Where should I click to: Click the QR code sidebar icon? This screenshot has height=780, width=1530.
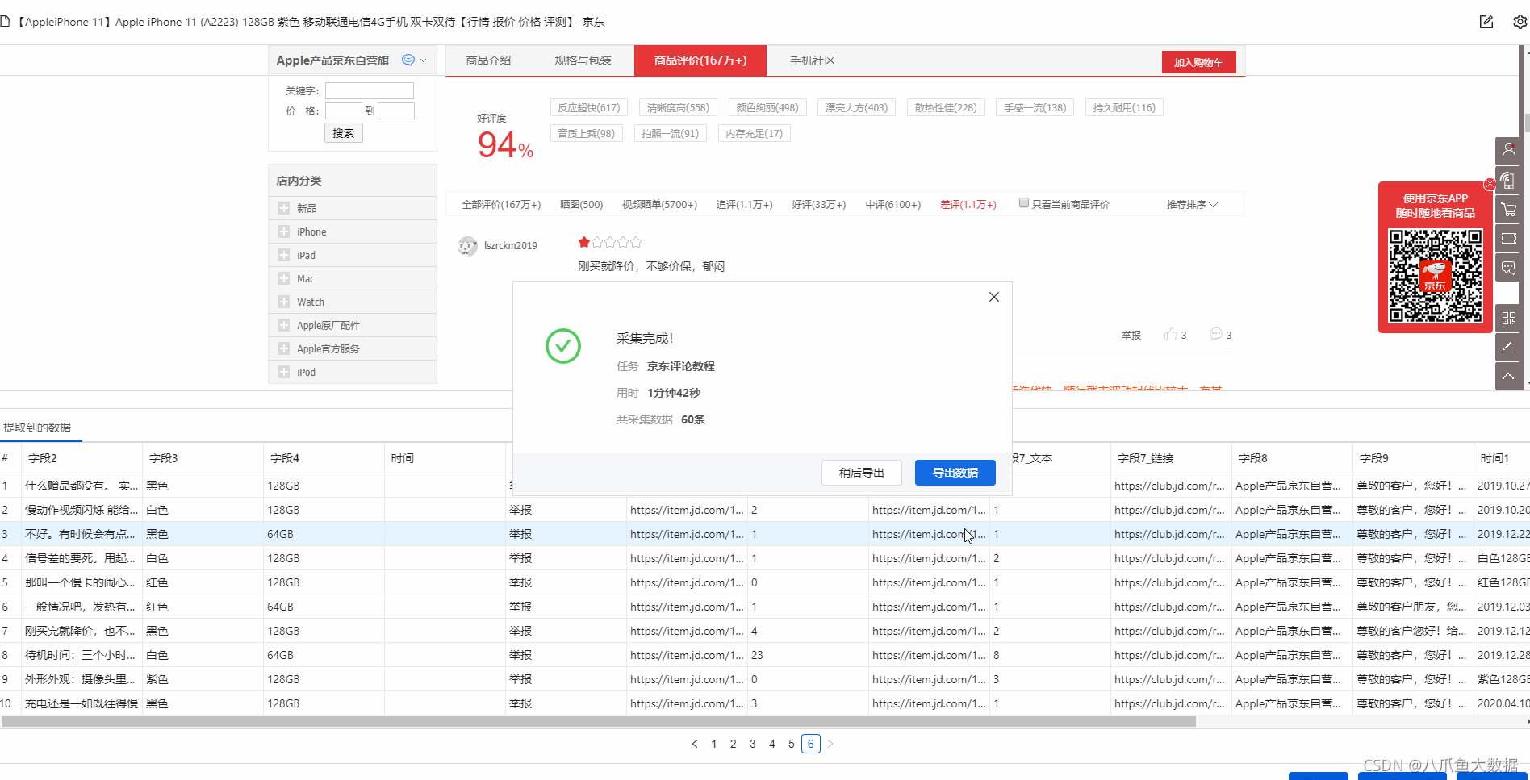pos(1509,319)
